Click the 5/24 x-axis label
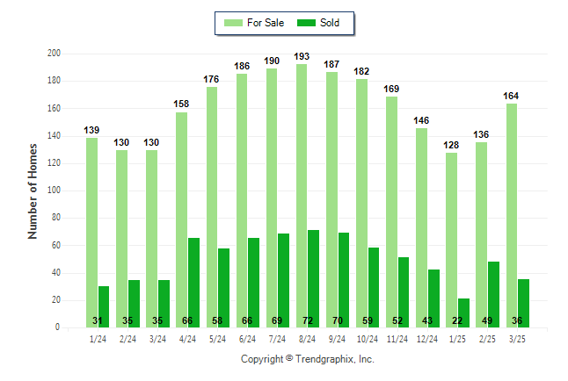This screenshot has width=568, height=381. (217, 339)
